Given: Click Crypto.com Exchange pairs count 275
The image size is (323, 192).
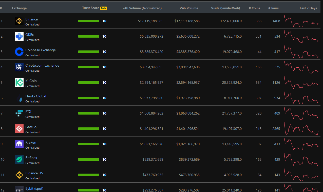Looking at the screenshot, I should pyautogui.click(x=277, y=67).
